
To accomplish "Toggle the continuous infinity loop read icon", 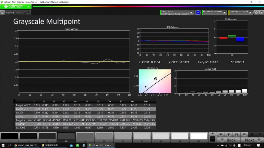I will pyautogui.click(x=244, y=135).
